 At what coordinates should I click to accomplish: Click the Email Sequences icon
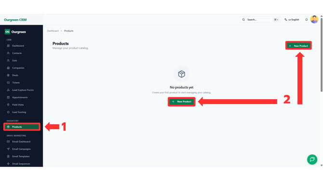tap(8, 164)
